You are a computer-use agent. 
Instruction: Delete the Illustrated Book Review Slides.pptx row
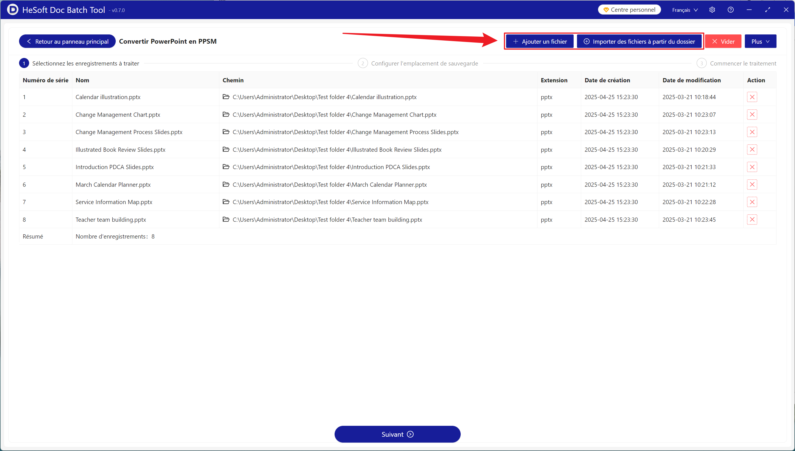(752, 149)
